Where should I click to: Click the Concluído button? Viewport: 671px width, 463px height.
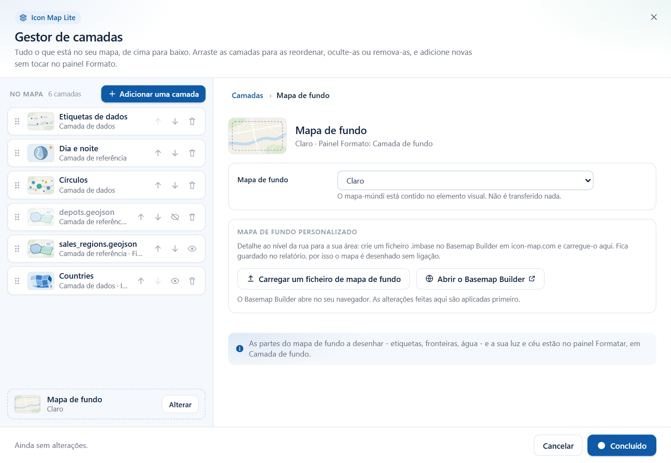pyautogui.click(x=622, y=446)
